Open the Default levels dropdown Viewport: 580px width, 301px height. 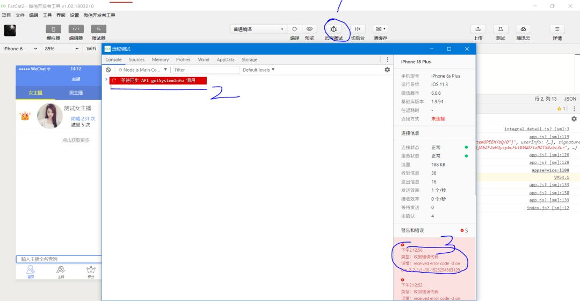(258, 70)
